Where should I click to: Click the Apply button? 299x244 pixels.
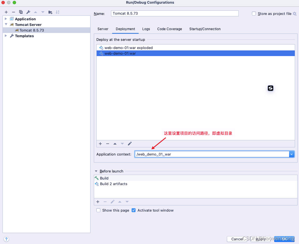coord(261,239)
